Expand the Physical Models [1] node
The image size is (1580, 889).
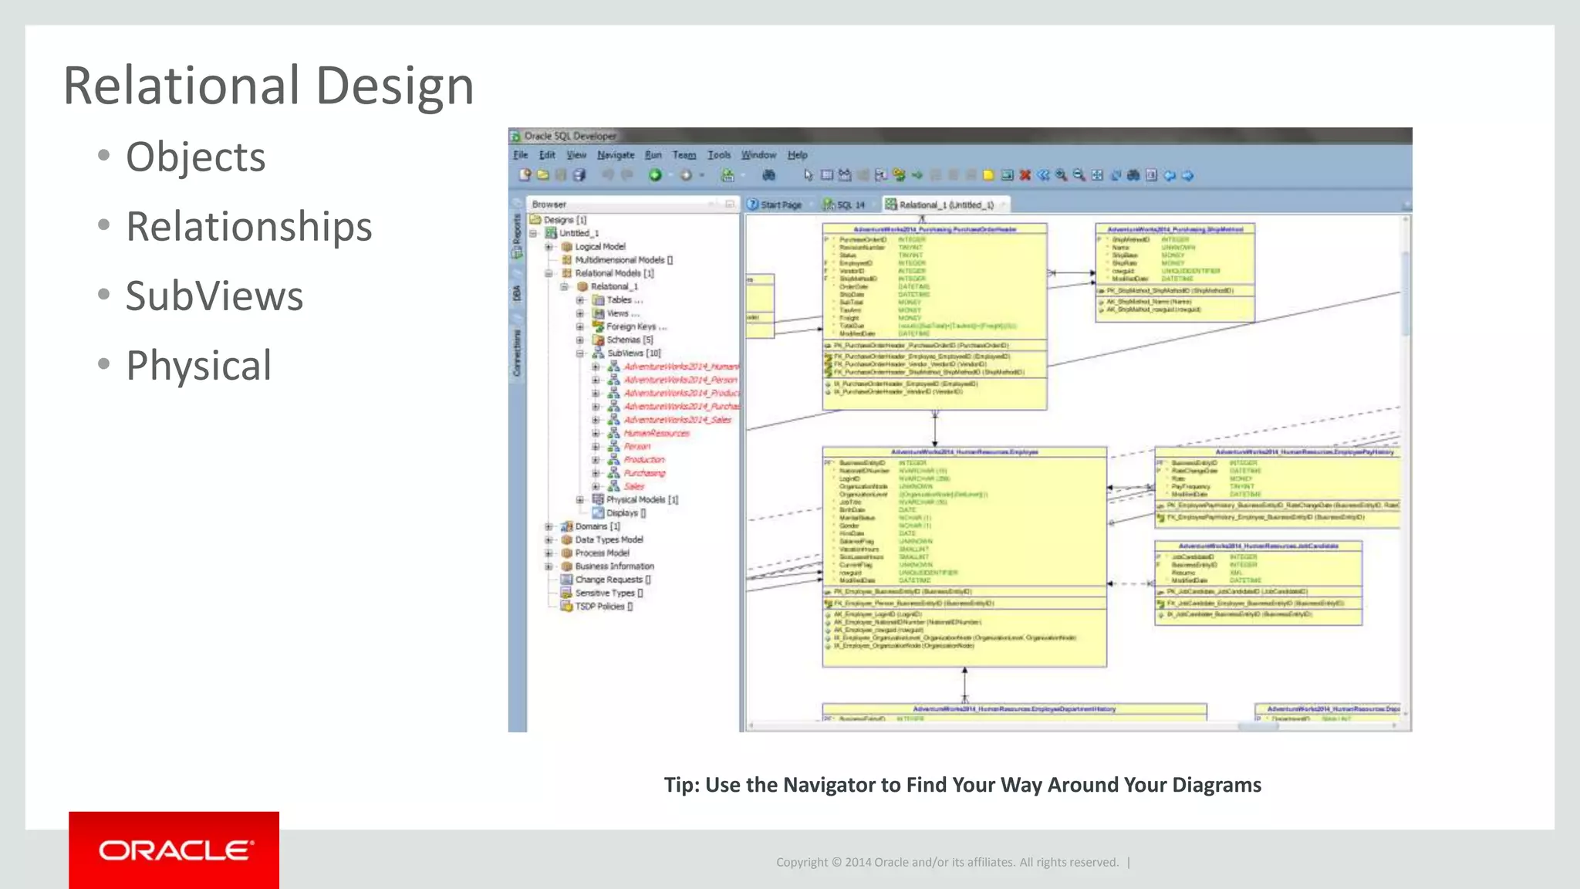coord(580,500)
